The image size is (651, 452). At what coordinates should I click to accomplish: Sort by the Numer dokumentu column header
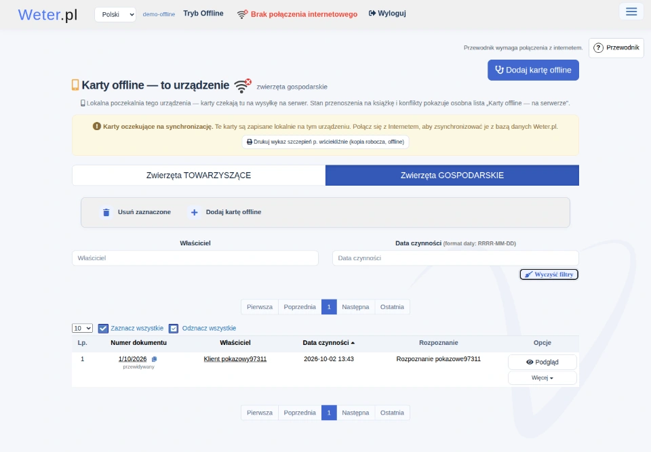point(138,342)
